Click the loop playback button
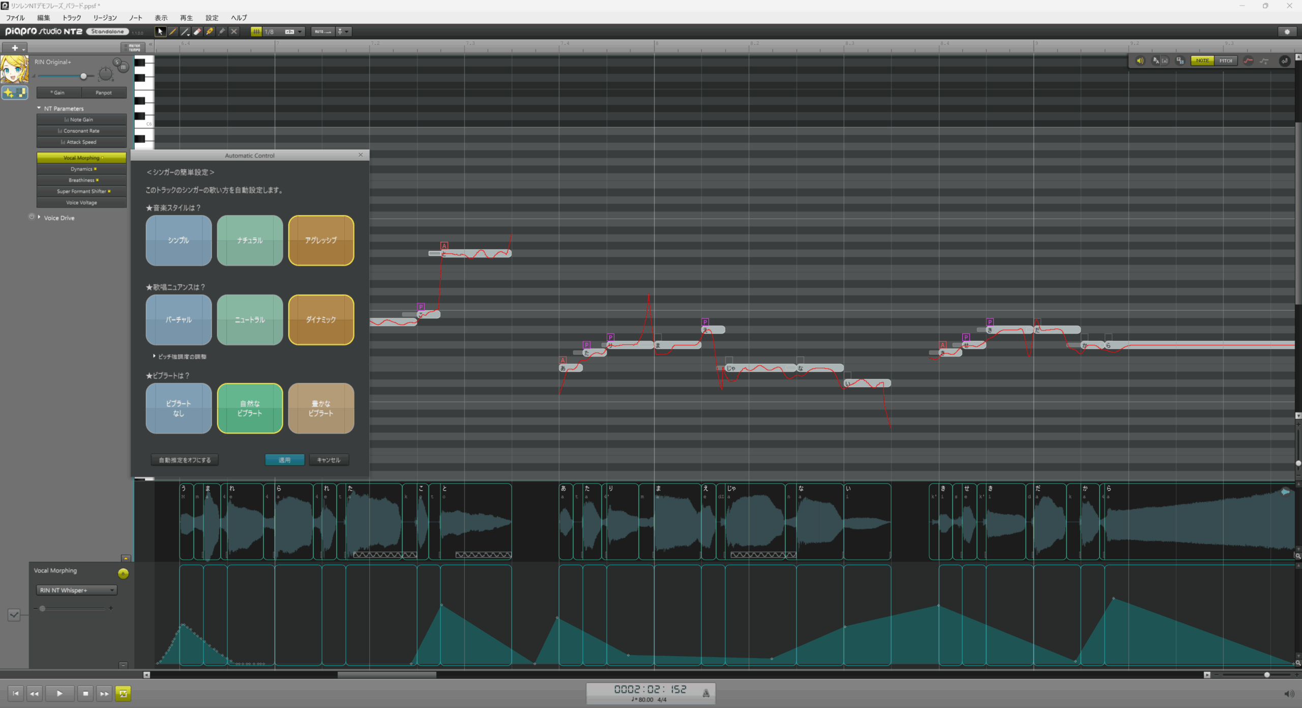The height and width of the screenshot is (708, 1302). coord(123,693)
